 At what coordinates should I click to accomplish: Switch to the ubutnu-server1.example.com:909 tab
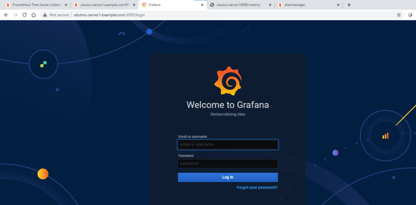[x=105, y=5]
